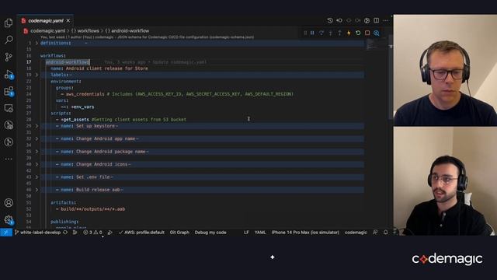Expand the folded labels block
This screenshot has height=280, width=497.
click(x=36, y=75)
